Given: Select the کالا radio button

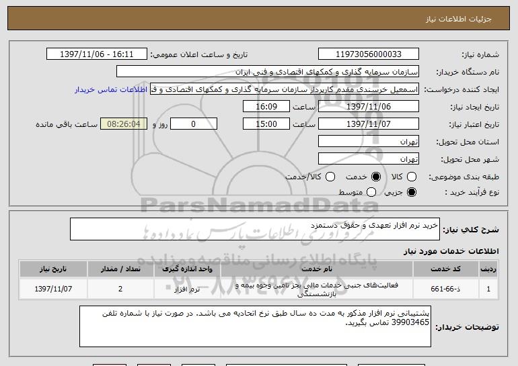Looking at the screenshot, I should tap(411, 177).
